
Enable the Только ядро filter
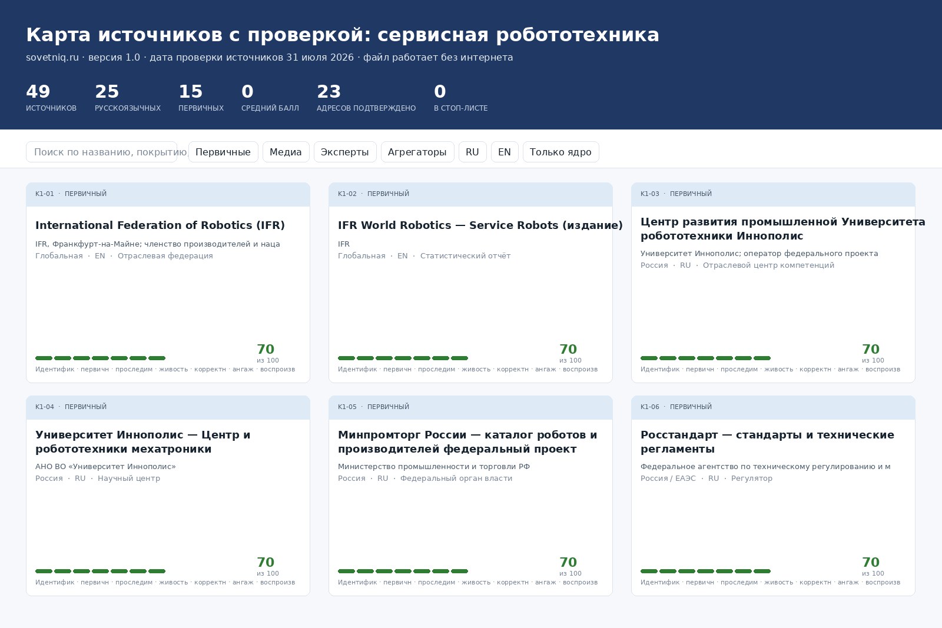tap(560, 152)
